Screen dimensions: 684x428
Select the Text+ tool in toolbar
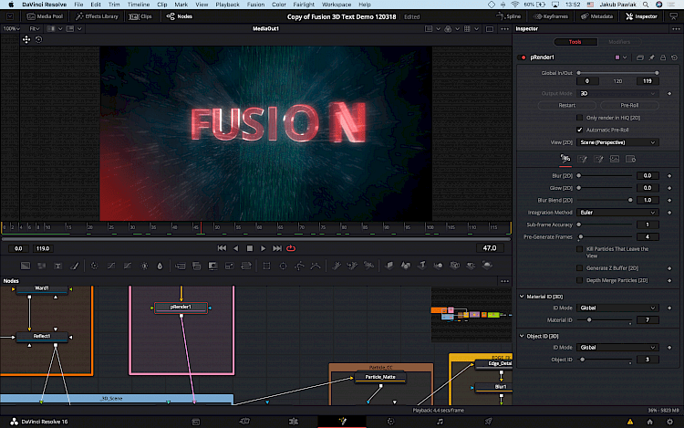pyautogui.click(x=57, y=266)
